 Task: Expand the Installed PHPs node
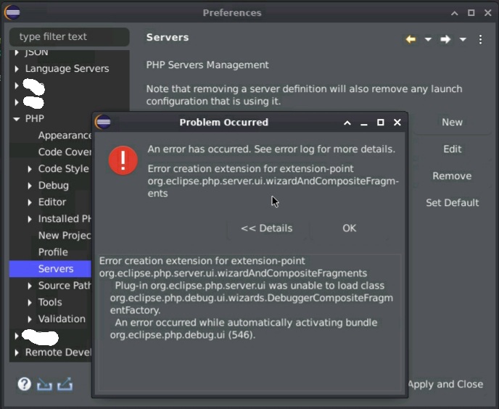[30, 219]
